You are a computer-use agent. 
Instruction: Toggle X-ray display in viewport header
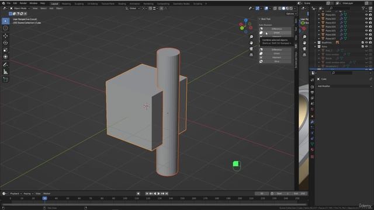pyautogui.click(x=275, y=8)
